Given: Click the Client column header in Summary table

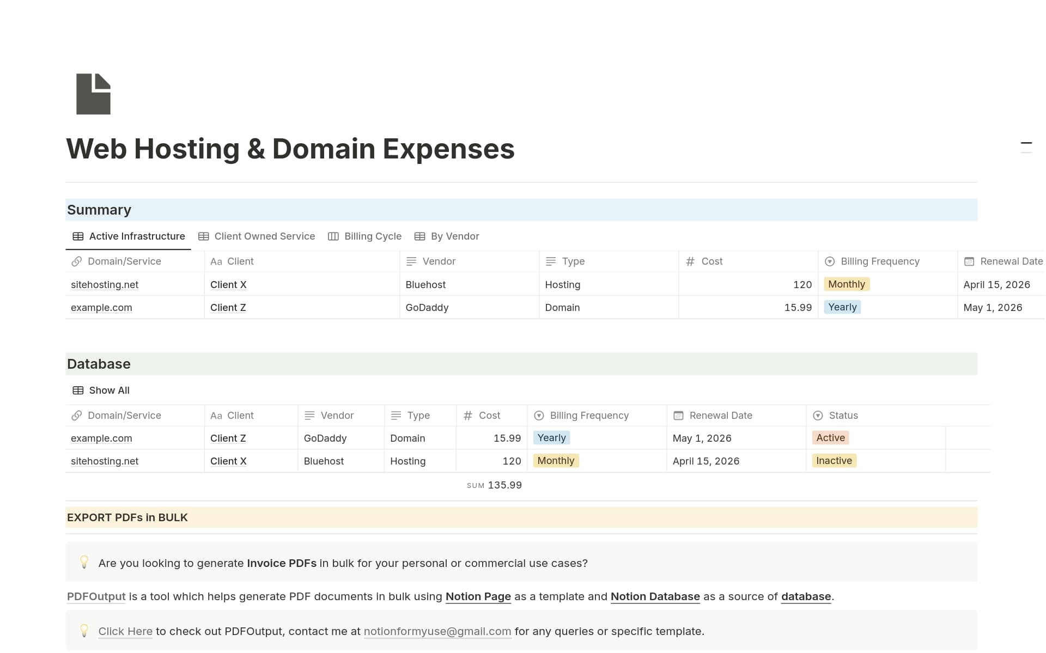Looking at the screenshot, I should (302, 261).
